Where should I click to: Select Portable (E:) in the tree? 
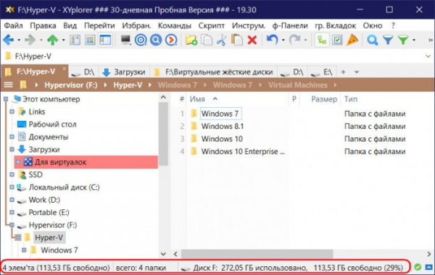pos(49,213)
